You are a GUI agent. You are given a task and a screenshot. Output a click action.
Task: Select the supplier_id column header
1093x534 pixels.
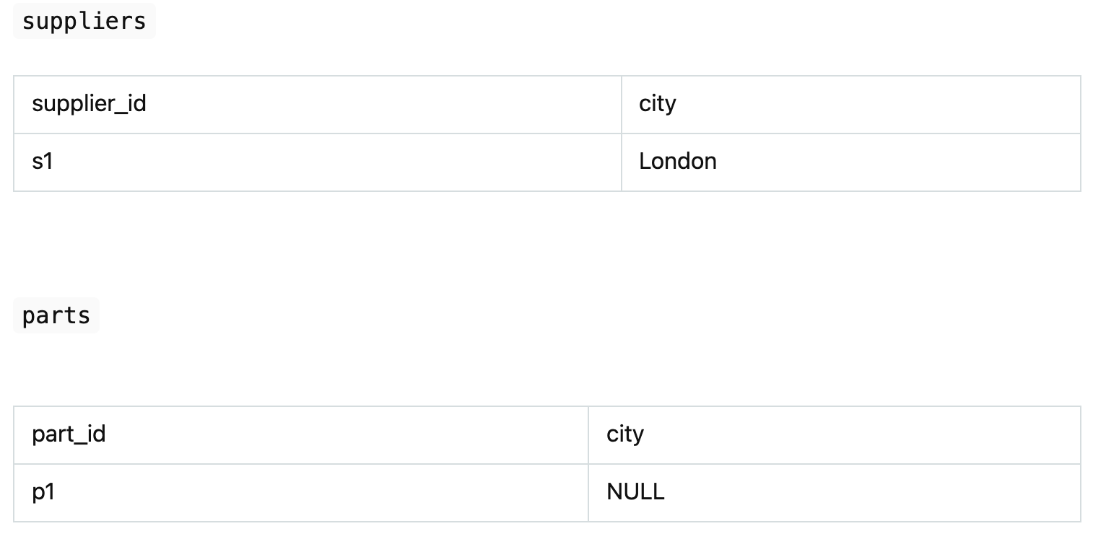(x=90, y=104)
